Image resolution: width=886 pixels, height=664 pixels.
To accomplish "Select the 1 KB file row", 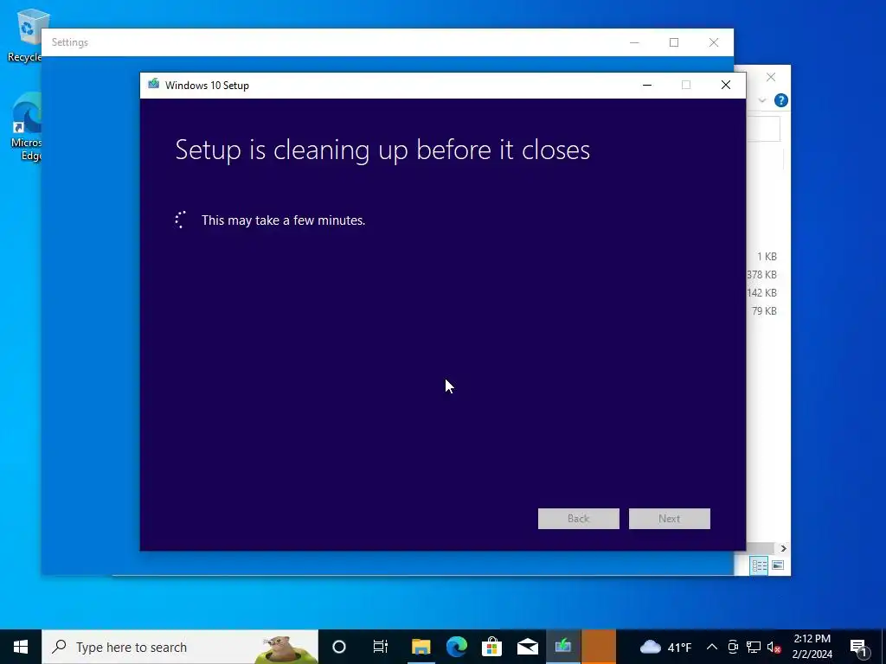I will [x=767, y=256].
